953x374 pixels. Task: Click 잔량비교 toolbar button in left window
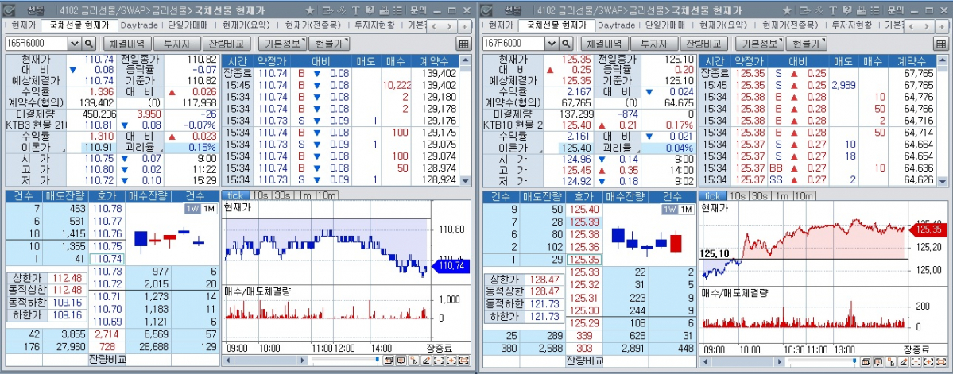(x=227, y=43)
